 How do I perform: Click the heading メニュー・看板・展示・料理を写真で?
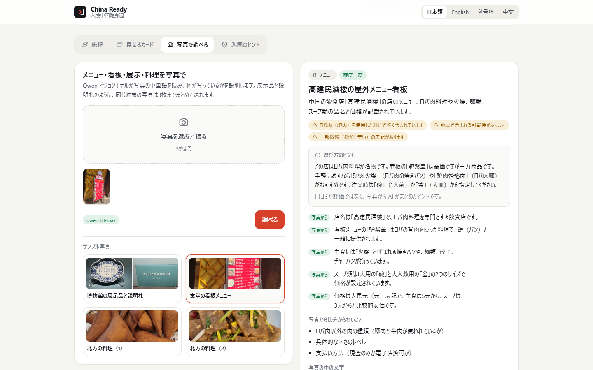(134, 75)
